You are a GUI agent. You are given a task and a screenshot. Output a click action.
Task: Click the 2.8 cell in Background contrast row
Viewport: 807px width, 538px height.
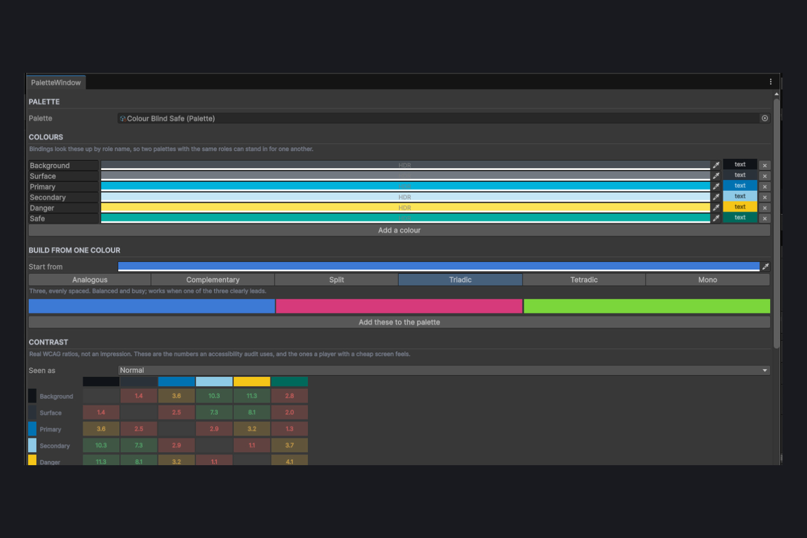click(289, 396)
